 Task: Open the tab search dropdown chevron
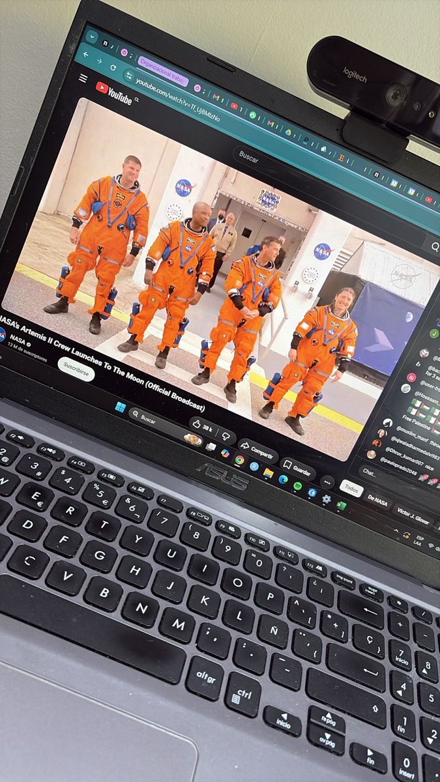[x=92, y=36]
